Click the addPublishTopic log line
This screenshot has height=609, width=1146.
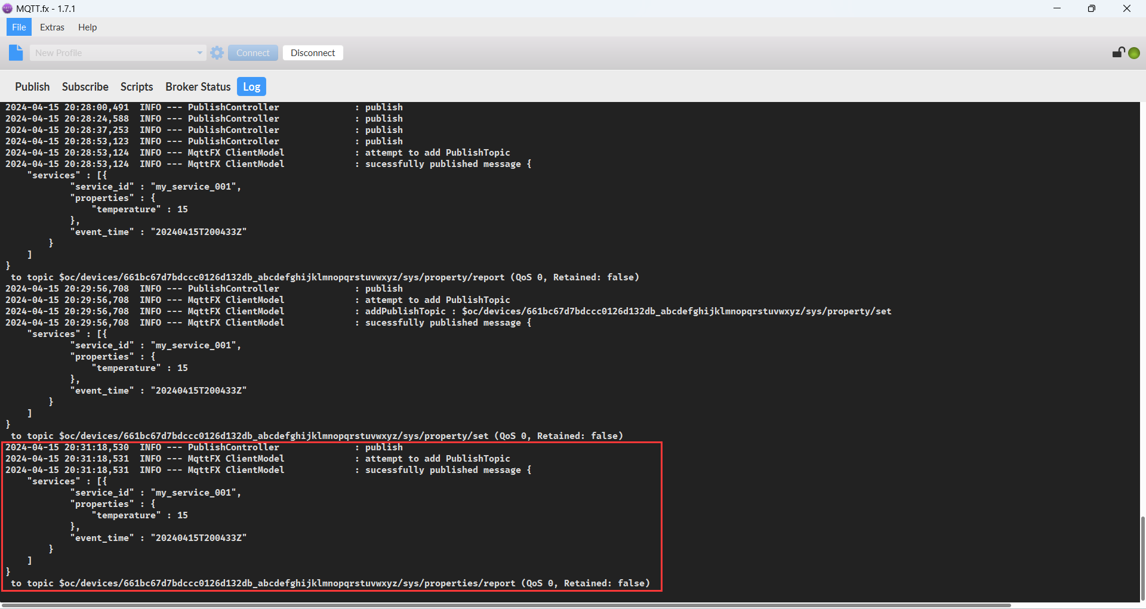click(x=448, y=311)
